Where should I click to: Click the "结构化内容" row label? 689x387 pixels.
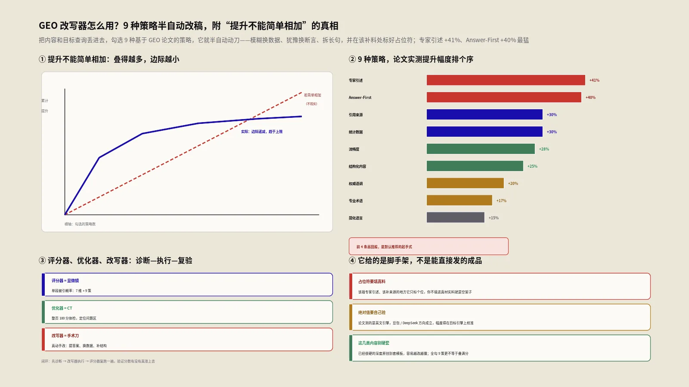[357, 166]
